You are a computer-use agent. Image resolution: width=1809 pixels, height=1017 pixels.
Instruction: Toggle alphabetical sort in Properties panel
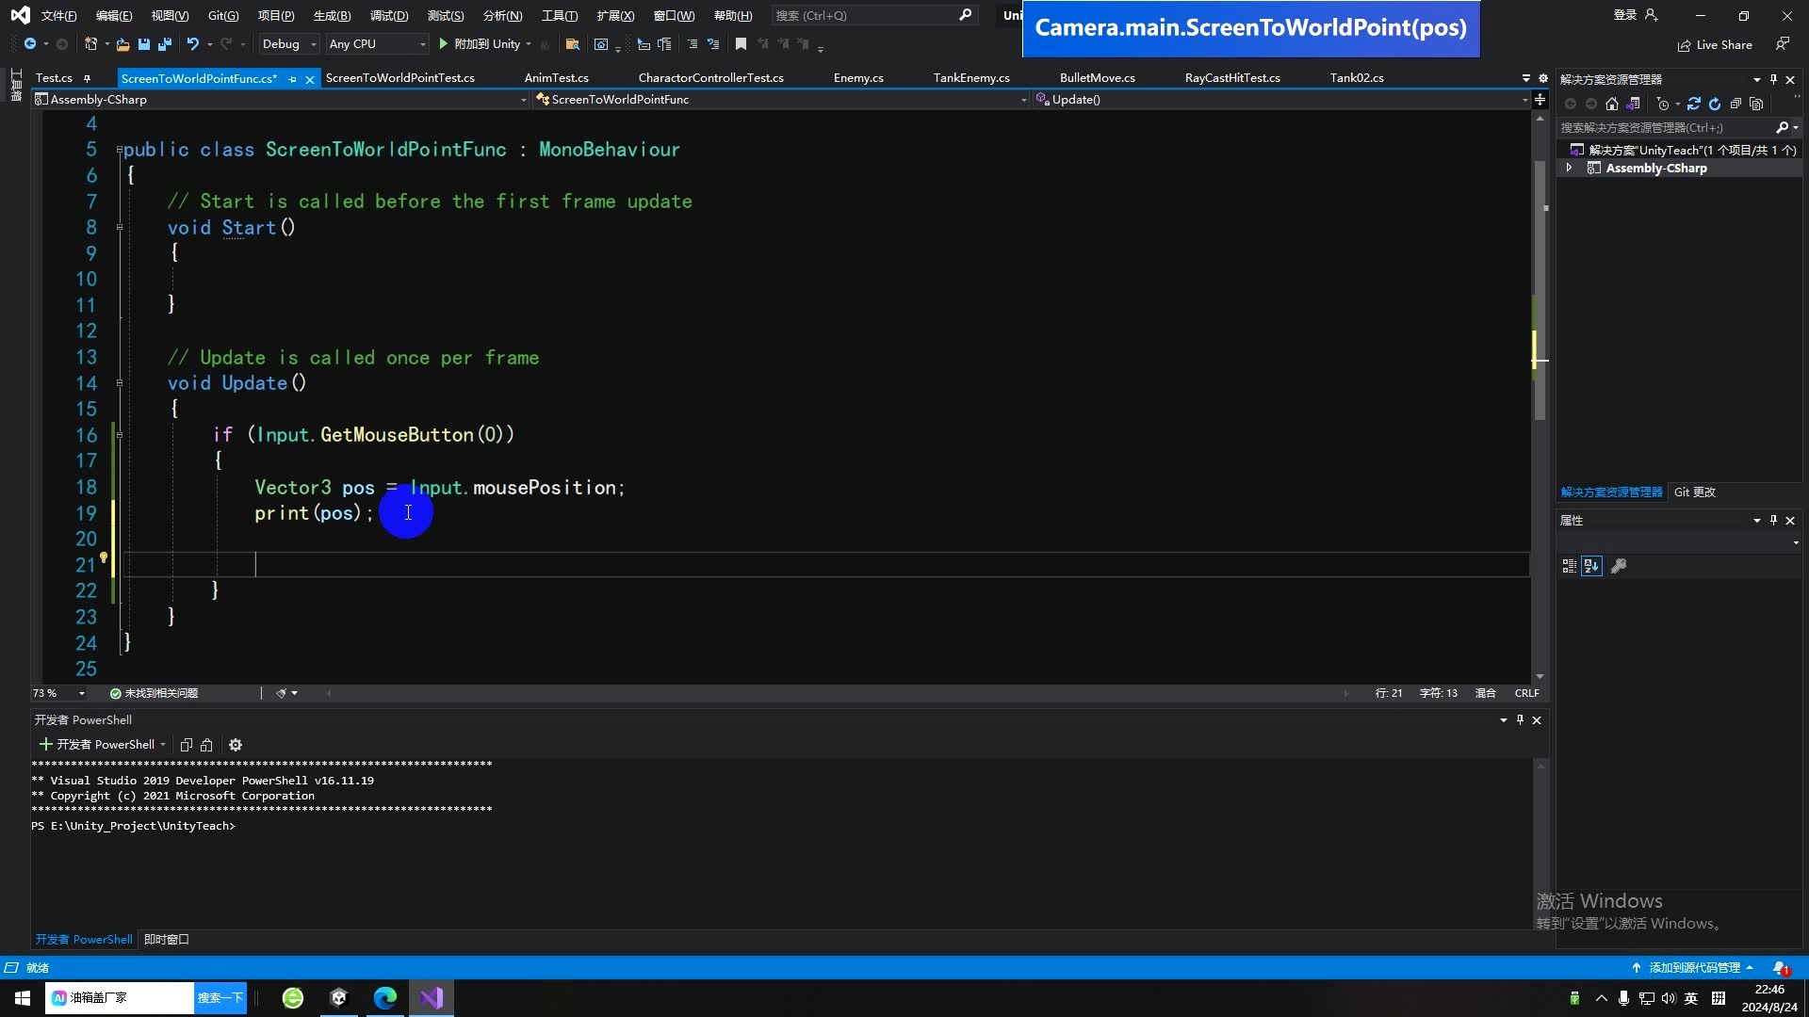pyautogui.click(x=1591, y=566)
